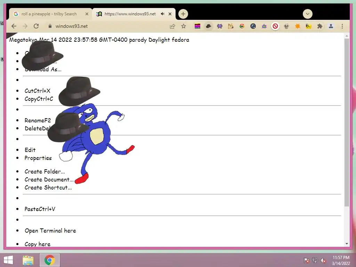Open the Extensions puzzle piece menu

[320, 26]
